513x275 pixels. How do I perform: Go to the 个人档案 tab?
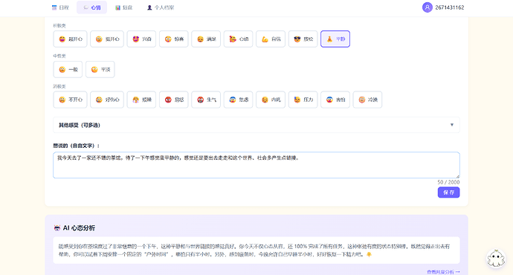coord(161,7)
